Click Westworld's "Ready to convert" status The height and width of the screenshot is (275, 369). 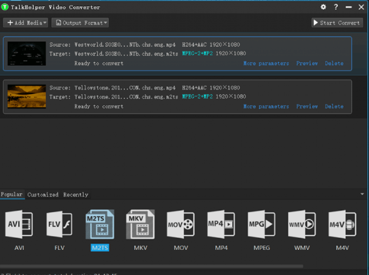coord(99,63)
